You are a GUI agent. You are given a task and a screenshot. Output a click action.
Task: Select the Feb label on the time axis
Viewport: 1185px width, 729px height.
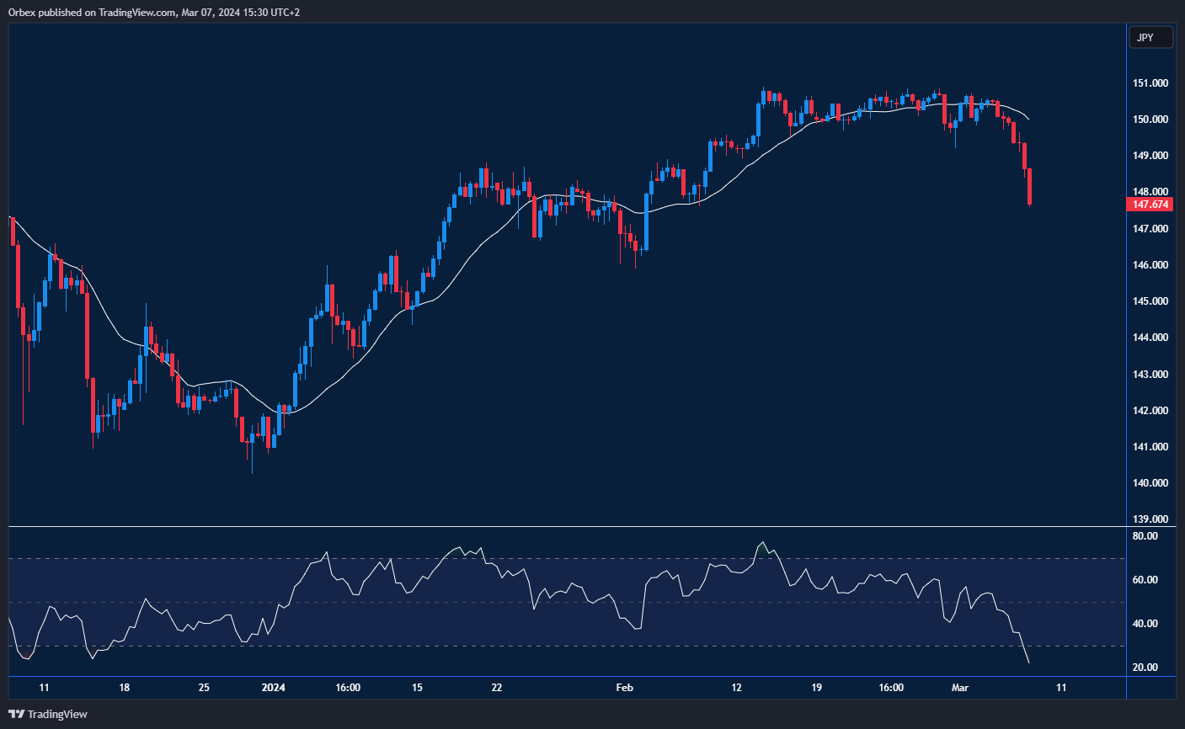(624, 688)
